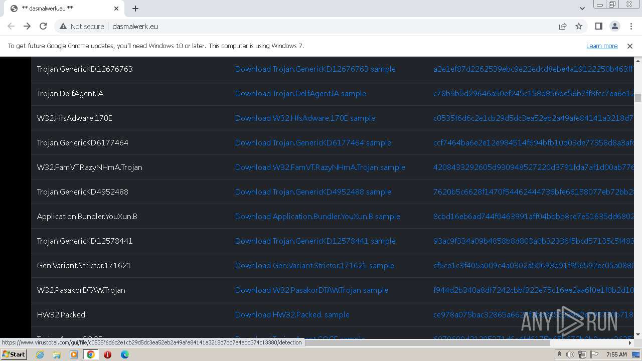Select Trojan.GenericKD.12676763 name text
This screenshot has height=361, width=642.
[85, 69]
